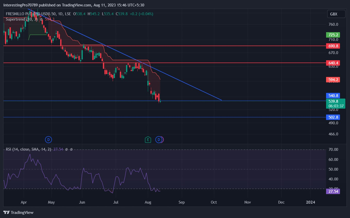Click the RSI 70.00 axis level
Viewport: 350px width, 218px height.
click(x=333, y=150)
